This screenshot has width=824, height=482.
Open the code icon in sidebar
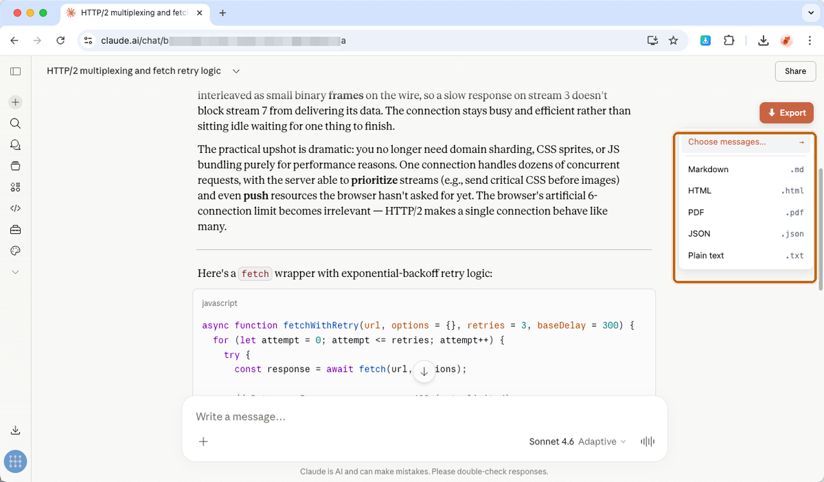[x=15, y=208]
